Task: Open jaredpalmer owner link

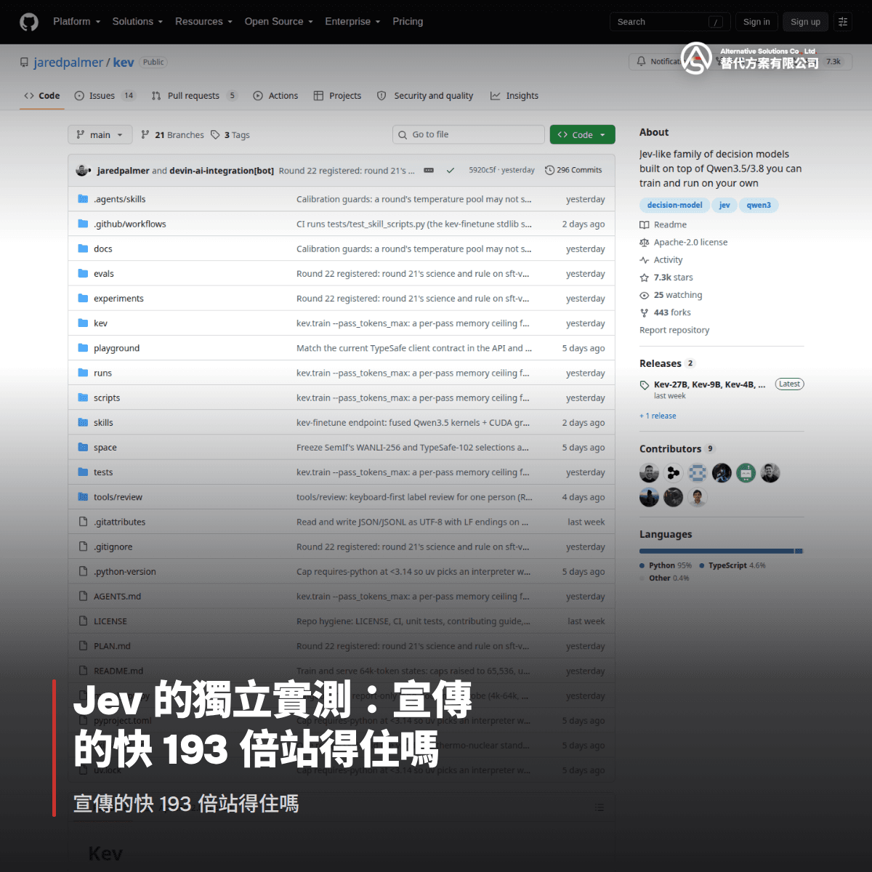Action: pyautogui.click(x=68, y=62)
